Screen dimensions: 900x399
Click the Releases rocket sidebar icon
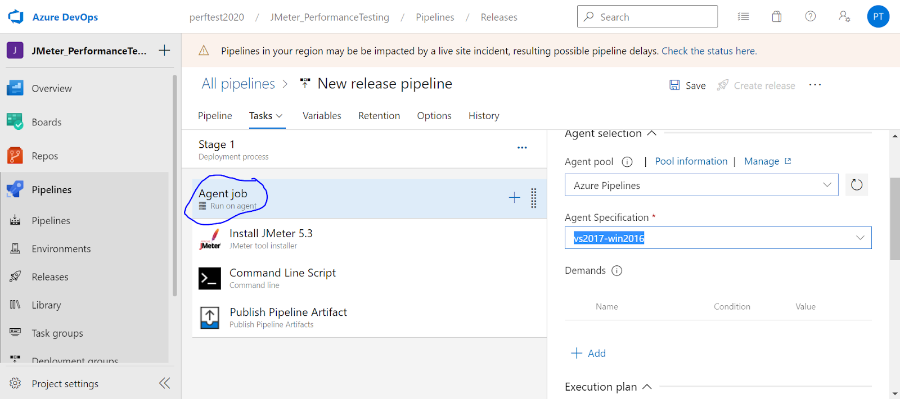[x=15, y=276]
